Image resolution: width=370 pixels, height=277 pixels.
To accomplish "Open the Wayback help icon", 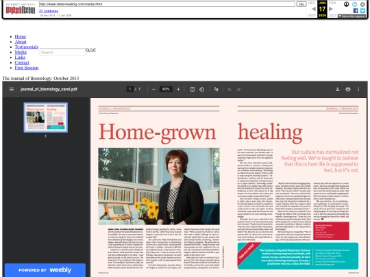I will (x=354, y=4).
